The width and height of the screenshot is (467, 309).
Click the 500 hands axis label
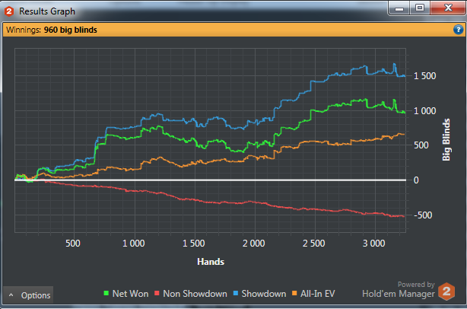point(73,244)
